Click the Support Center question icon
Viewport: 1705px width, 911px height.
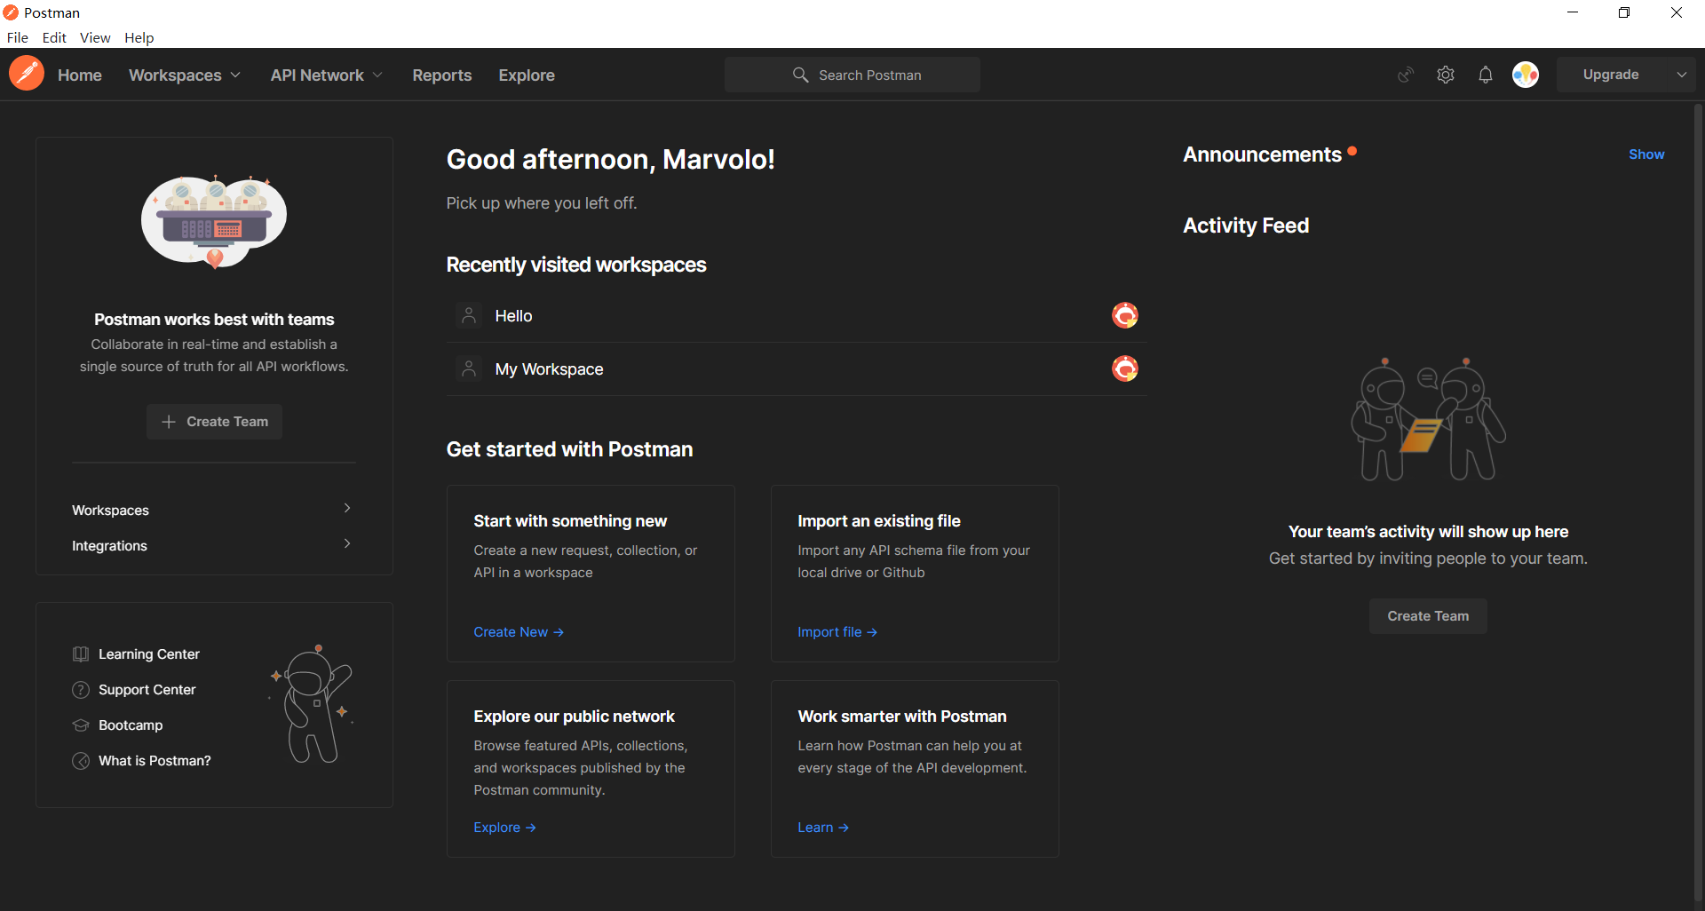[x=81, y=690]
